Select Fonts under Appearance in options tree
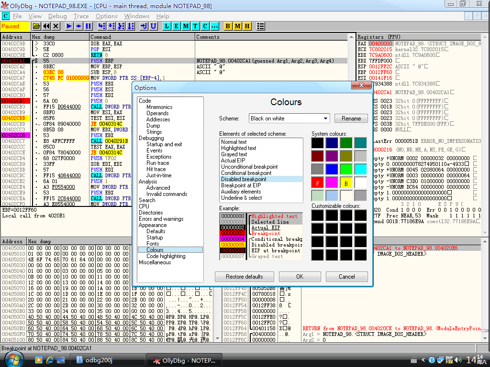 (x=153, y=244)
